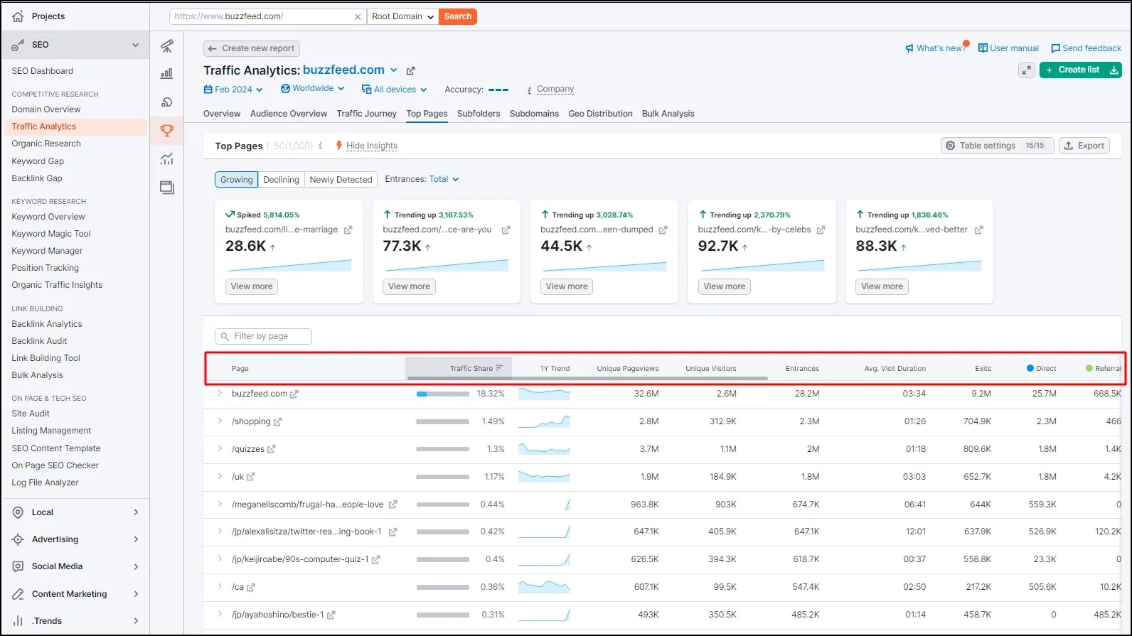1132x636 pixels.
Task: Open the telescope icon in the vertical toolbar
Action: click(166, 46)
